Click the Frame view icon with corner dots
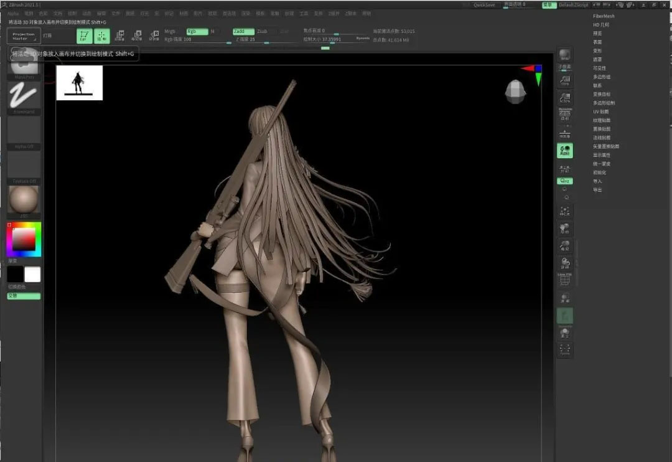The width and height of the screenshot is (672, 462). pyautogui.click(x=564, y=212)
